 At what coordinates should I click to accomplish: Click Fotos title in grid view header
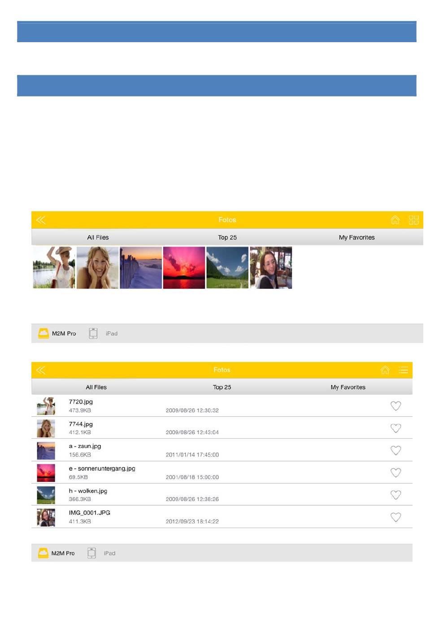[x=227, y=220]
